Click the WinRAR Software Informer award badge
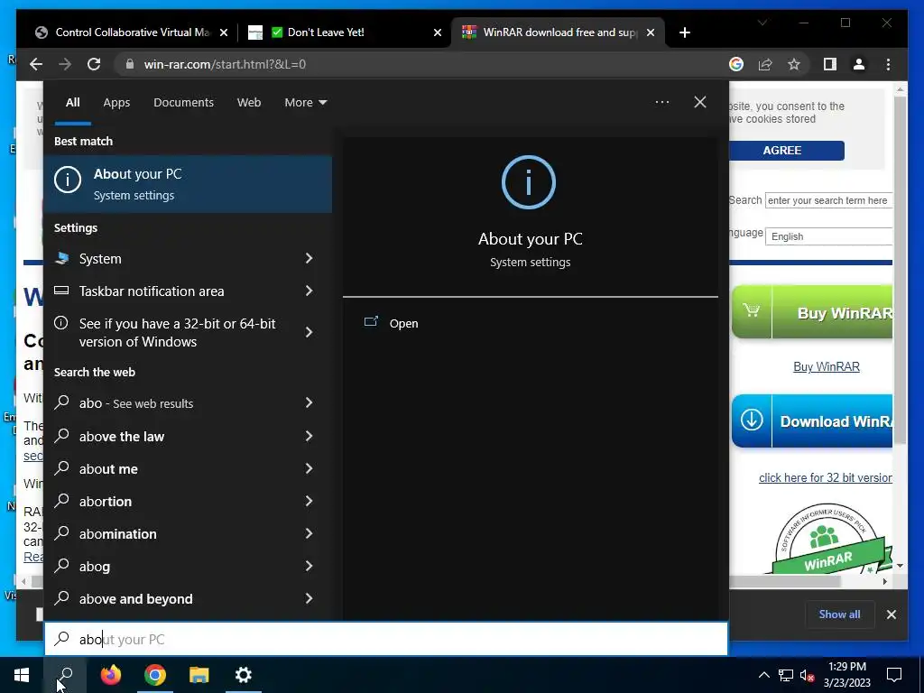The image size is (924, 693). pyautogui.click(x=828, y=538)
